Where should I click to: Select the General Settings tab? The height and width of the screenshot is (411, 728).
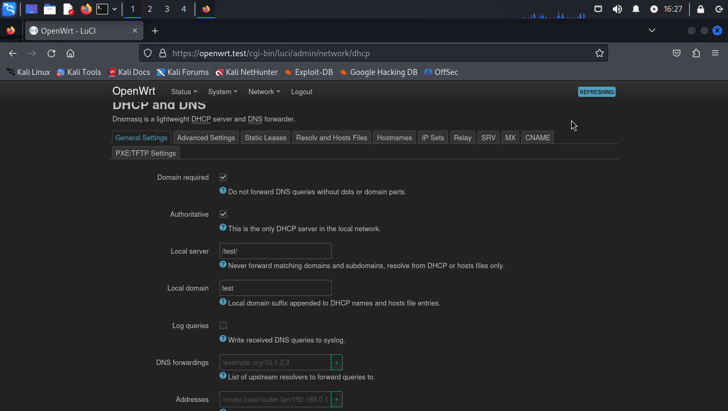coord(141,138)
